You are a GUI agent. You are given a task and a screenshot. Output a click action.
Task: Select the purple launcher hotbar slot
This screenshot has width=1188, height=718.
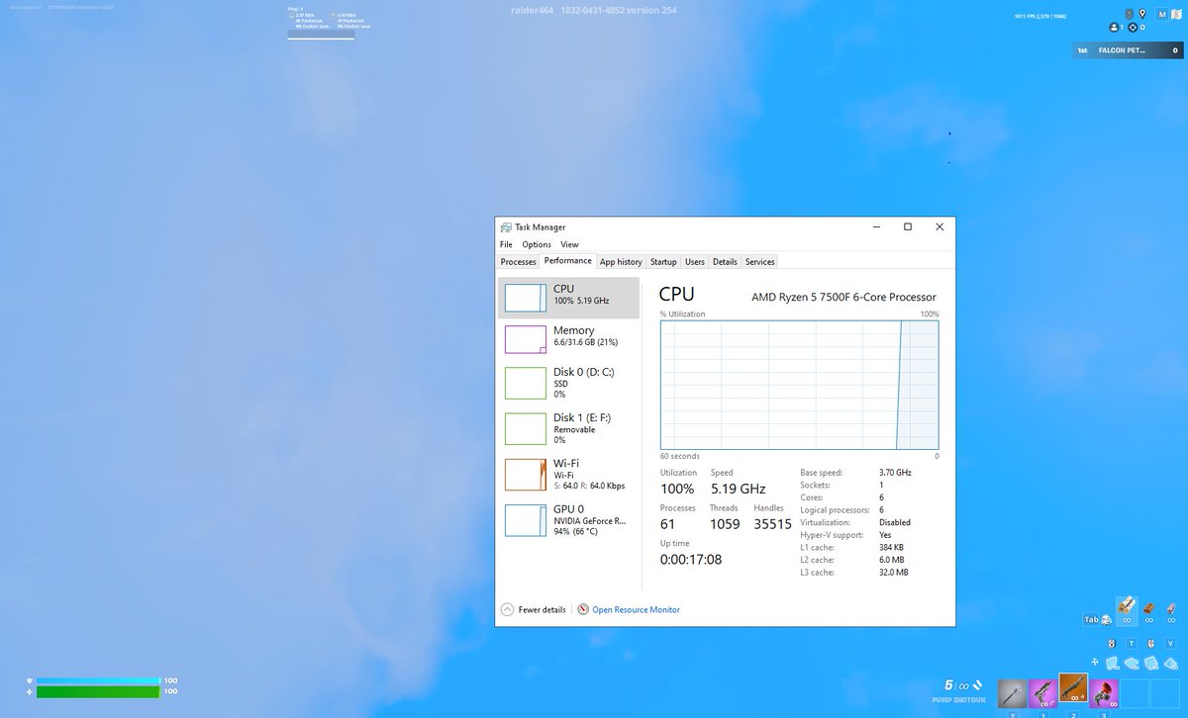pos(1104,693)
